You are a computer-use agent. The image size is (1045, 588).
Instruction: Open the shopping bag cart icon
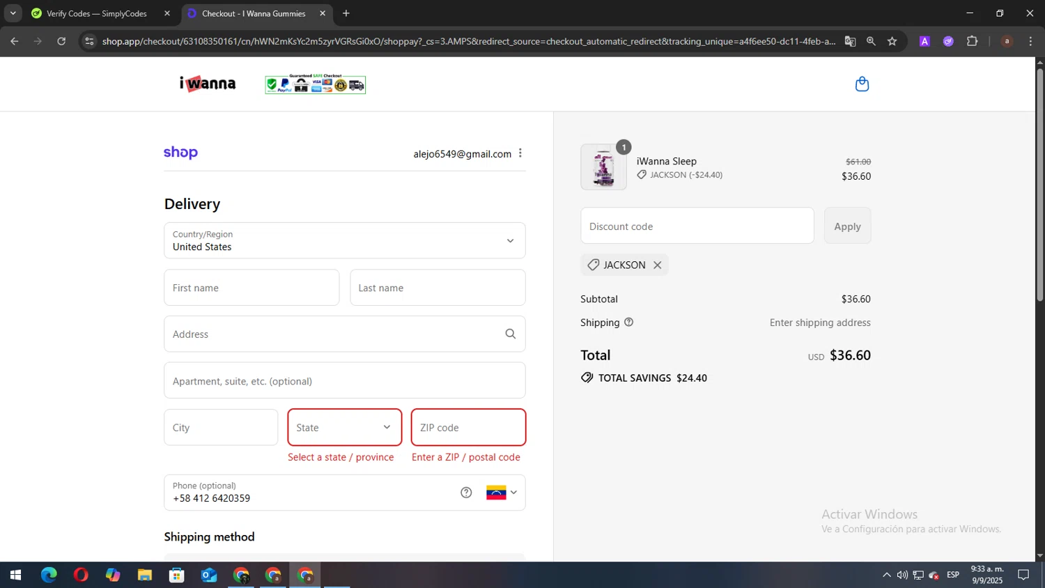(862, 84)
